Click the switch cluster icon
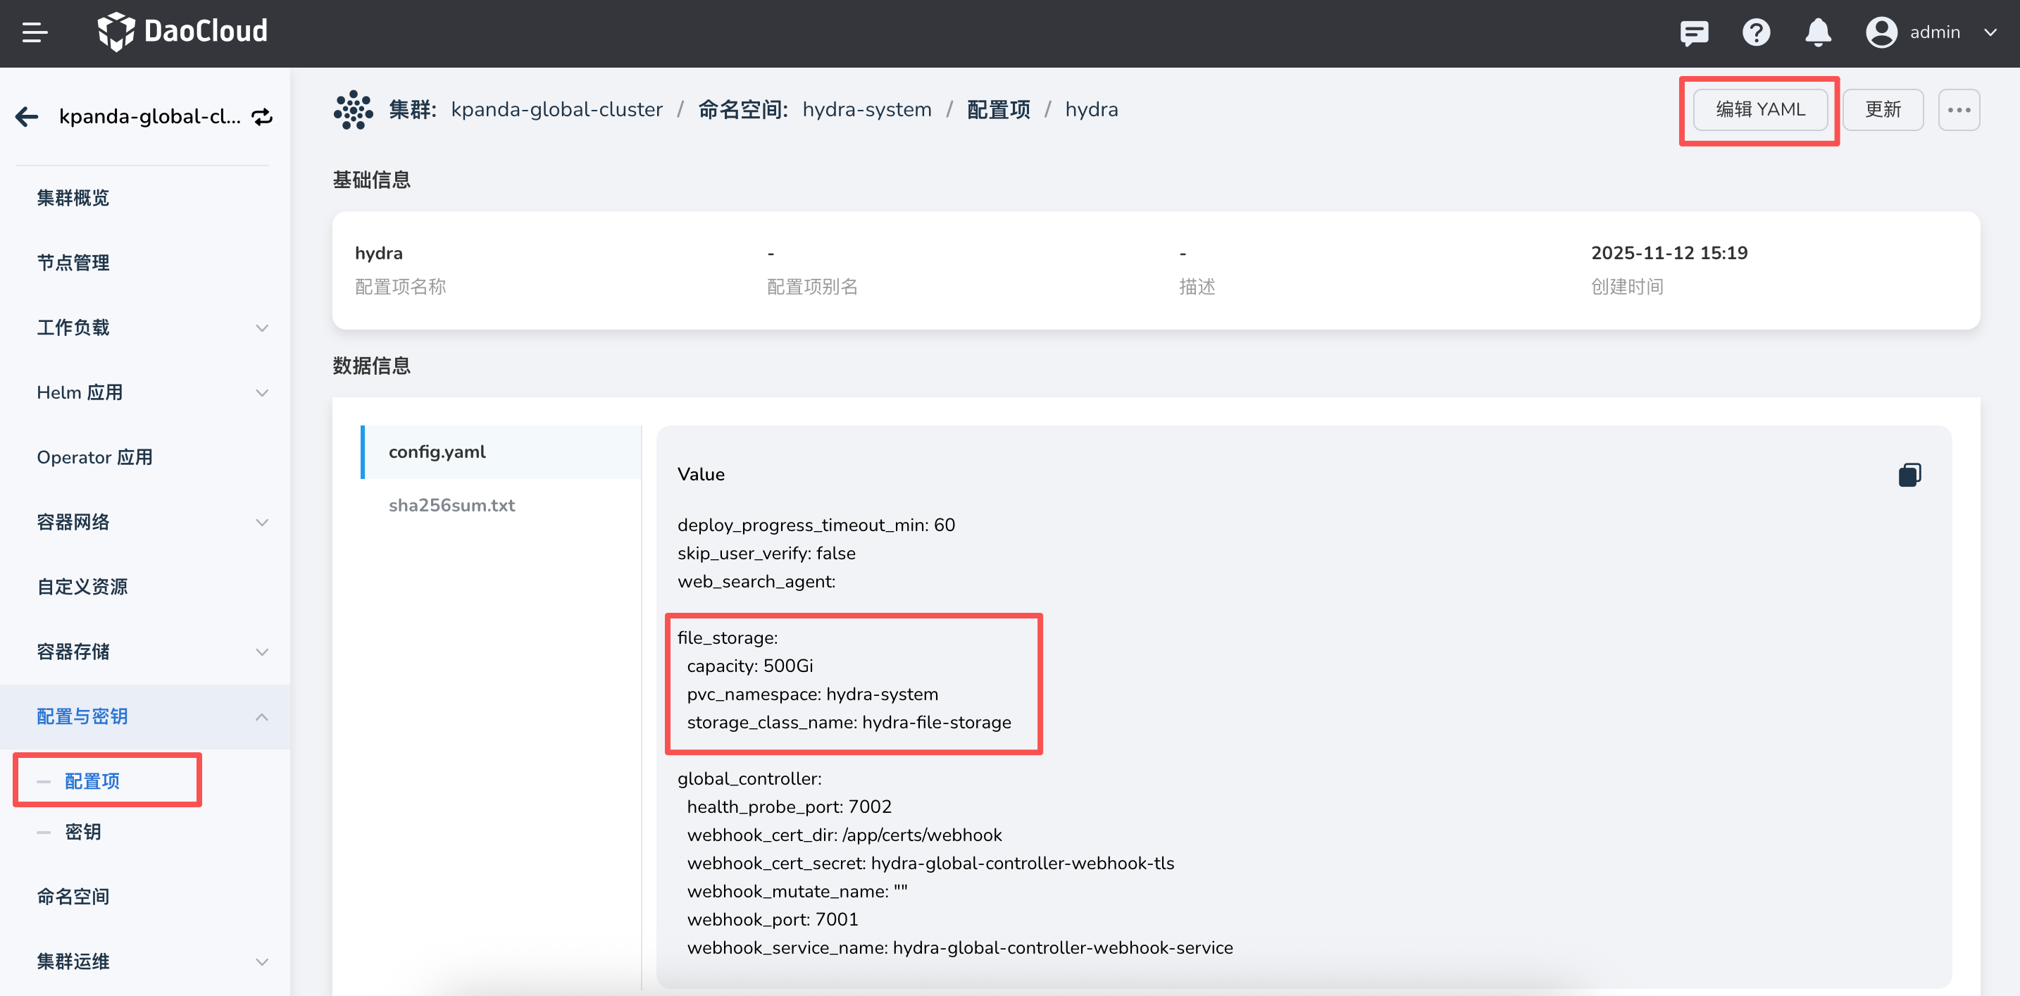 click(262, 117)
